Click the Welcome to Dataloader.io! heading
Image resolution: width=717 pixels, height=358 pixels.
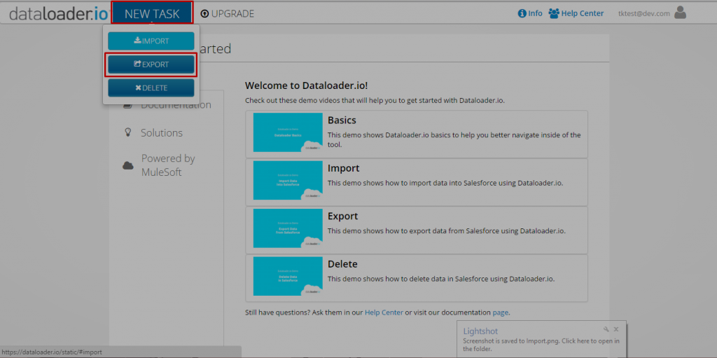(307, 85)
